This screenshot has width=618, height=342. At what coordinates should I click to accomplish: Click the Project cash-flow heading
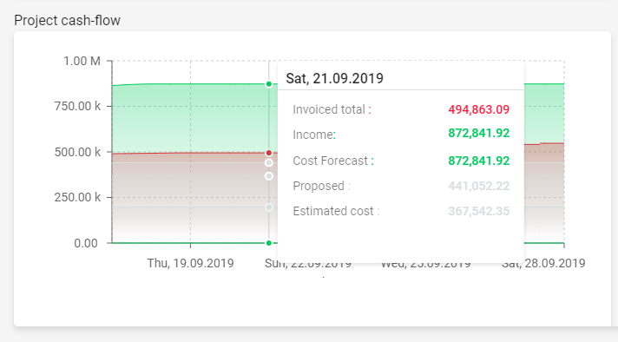[x=67, y=21]
